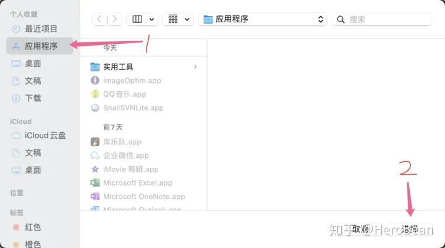This screenshot has height=248, width=445.
Task: Select the 红色 tag
Action: [40, 227]
